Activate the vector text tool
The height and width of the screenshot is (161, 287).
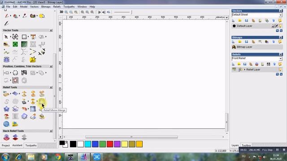point(33,37)
